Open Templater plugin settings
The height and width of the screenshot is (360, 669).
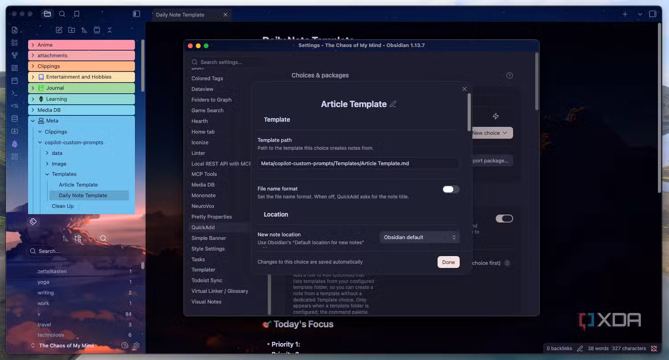point(203,270)
